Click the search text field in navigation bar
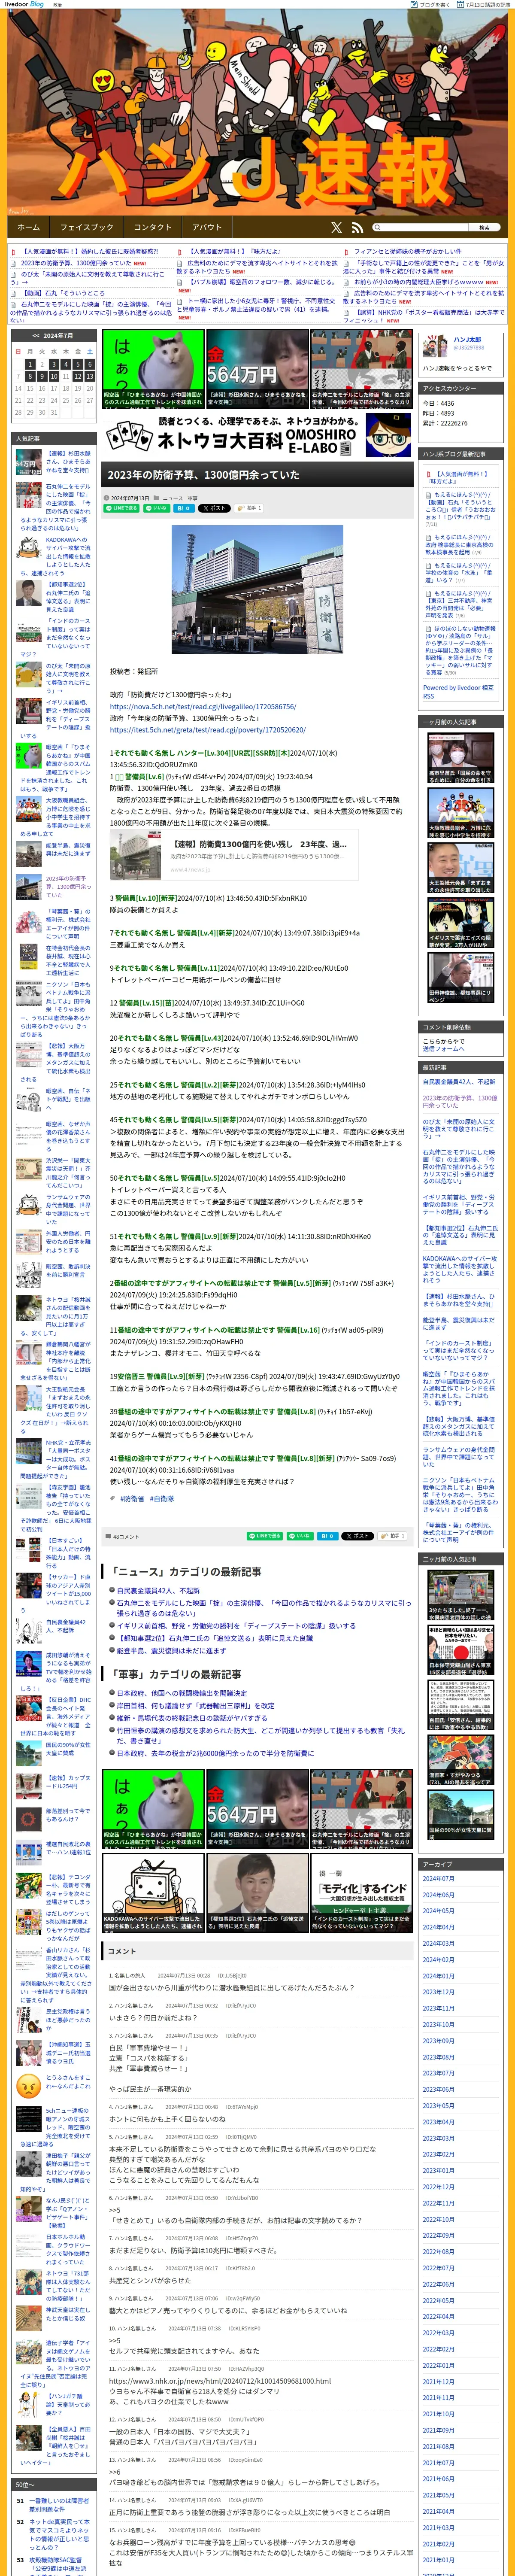 [x=421, y=227]
